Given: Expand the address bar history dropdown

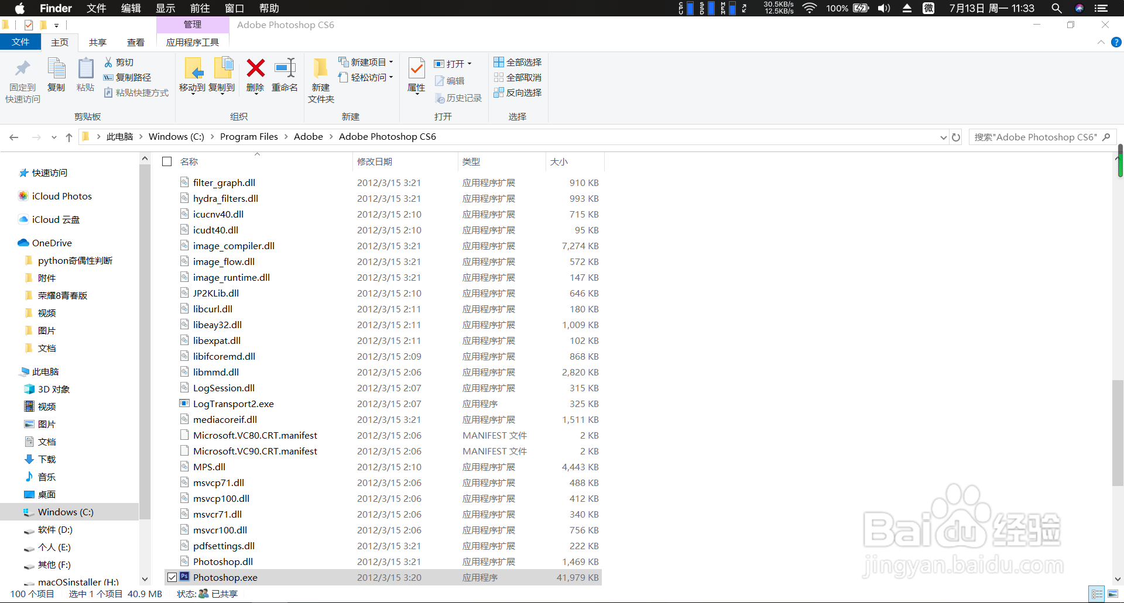Looking at the screenshot, I should [x=943, y=137].
